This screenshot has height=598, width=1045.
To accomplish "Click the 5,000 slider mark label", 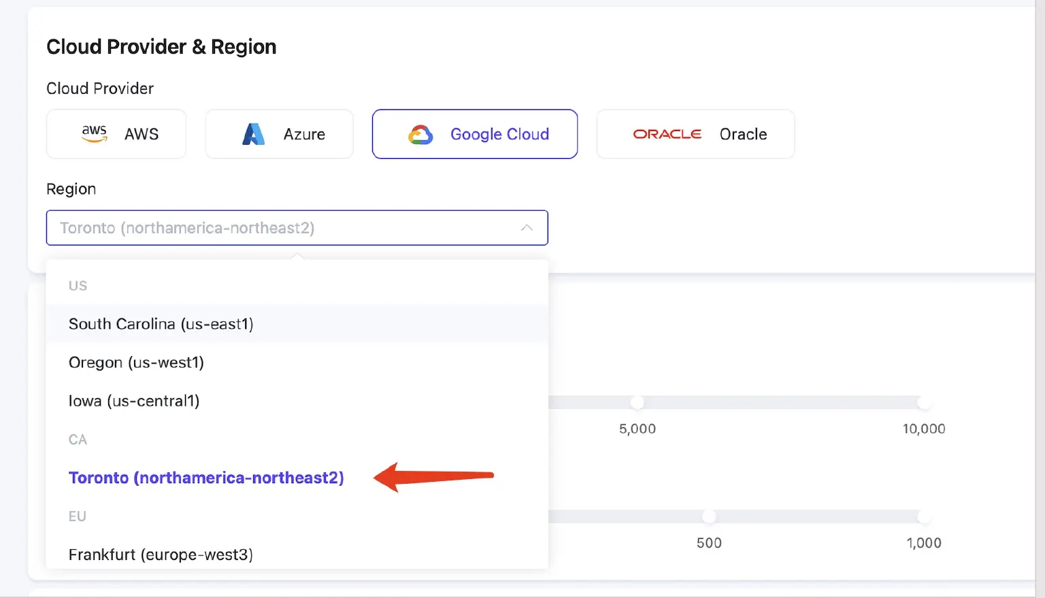I will coord(637,429).
